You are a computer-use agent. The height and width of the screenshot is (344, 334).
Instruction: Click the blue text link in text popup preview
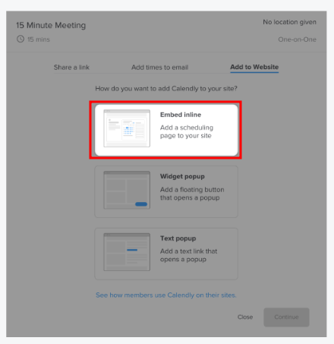[132, 250]
